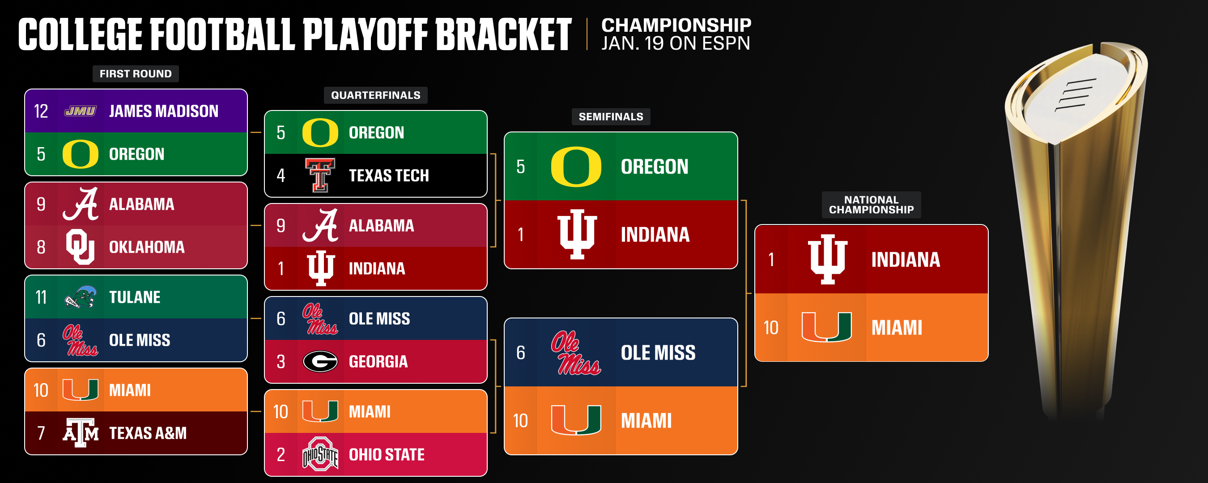
Task: Select the Ole Miss logo in the semifinals
Action: pos(575,353)
